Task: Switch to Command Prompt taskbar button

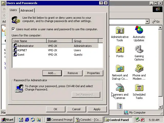Action: [x=60, y=120]
